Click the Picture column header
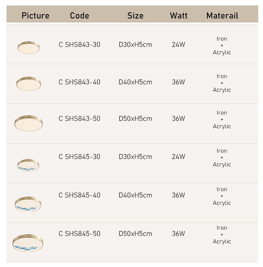 (36, 15)
